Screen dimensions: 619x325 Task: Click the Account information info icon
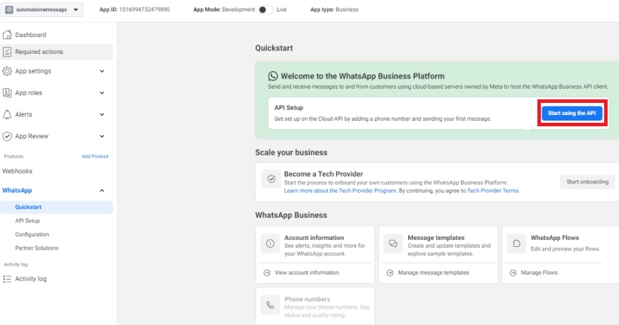(270, 243)
